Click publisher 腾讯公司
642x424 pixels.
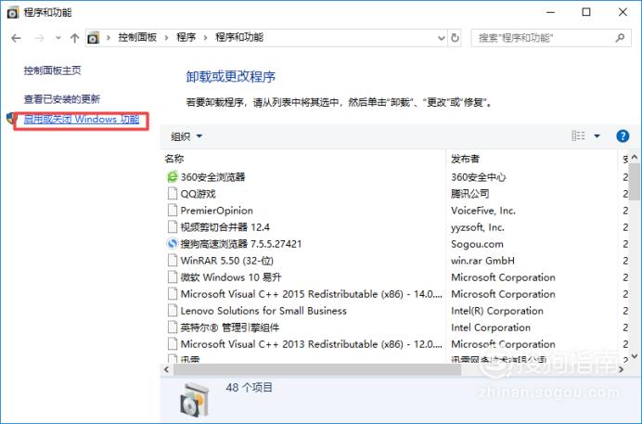pyautogui.click(x=470, y=194)
